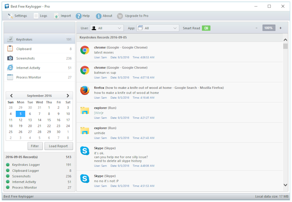The image size is (292, 202).
Task: Click Skype icon for 'no no it's not' record
Action: coord(85,179)
